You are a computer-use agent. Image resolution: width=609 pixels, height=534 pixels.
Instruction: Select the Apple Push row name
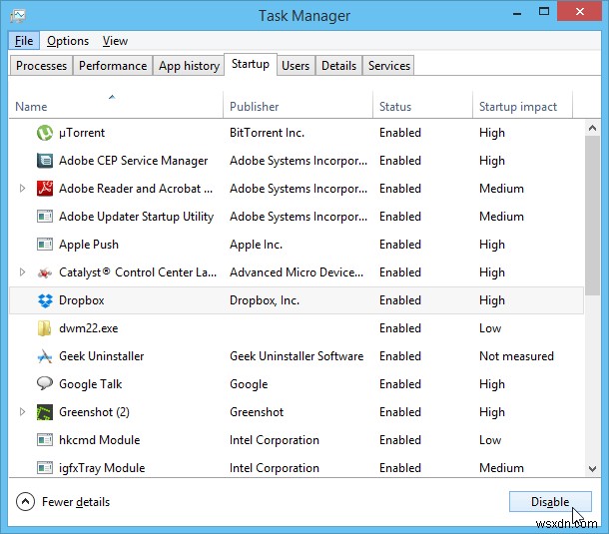pyautogui.click(x=89, y=245)
